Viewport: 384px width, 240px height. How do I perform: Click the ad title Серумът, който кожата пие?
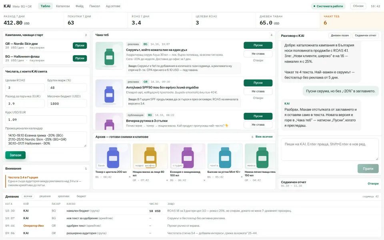[156, 50]
